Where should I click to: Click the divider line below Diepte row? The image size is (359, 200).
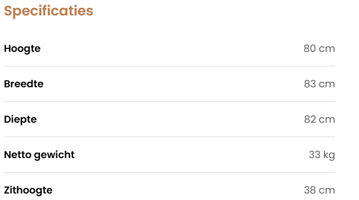coord(169,137)
